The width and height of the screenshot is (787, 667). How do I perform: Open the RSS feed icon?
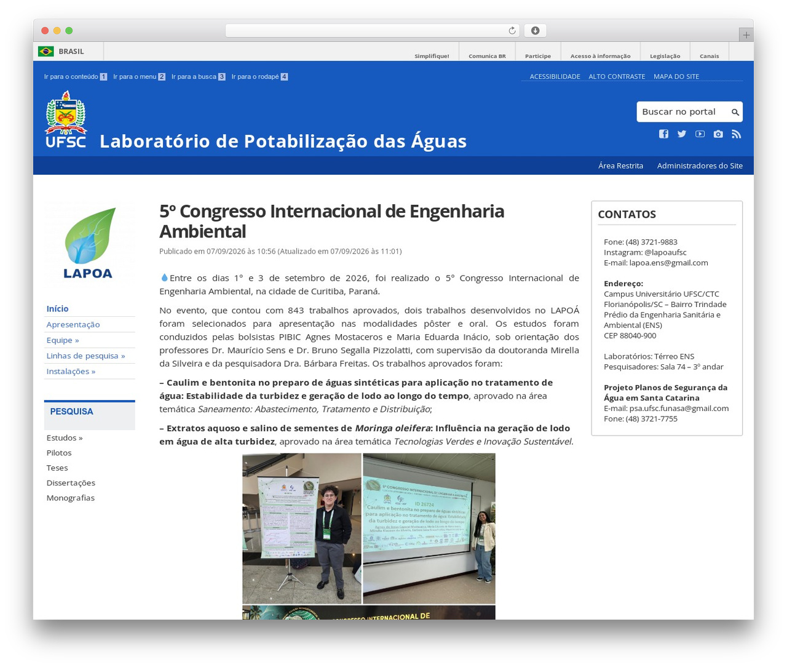736,134
